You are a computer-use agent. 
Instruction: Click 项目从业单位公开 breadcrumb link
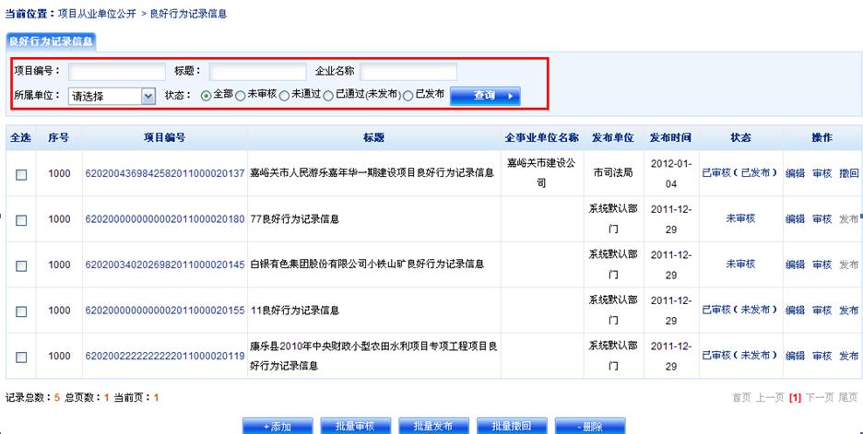[97, 13]
